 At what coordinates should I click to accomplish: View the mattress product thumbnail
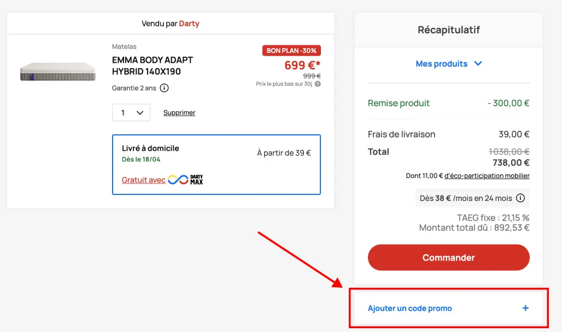[x=57, y=72]
